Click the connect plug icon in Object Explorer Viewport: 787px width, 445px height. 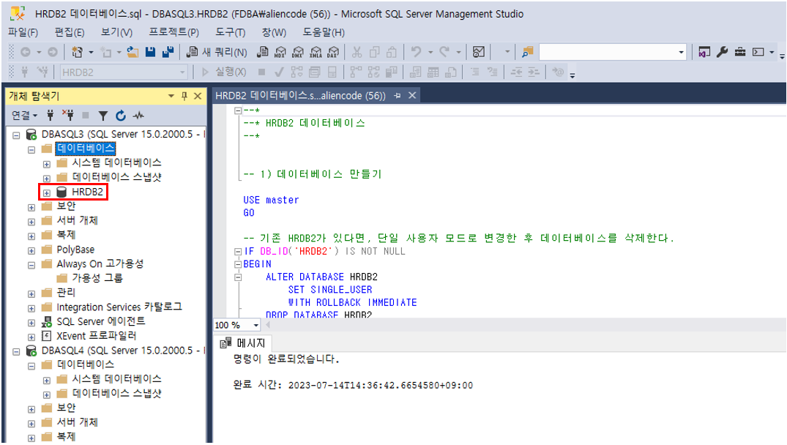coord(51,116)
